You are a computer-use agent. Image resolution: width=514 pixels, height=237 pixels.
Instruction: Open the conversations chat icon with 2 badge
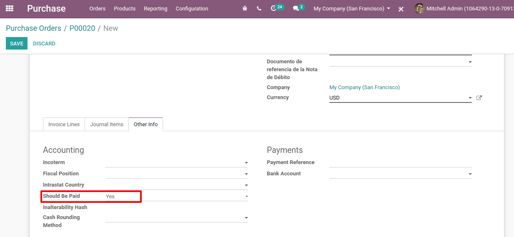pyautogui.click(x=298, y=8)
